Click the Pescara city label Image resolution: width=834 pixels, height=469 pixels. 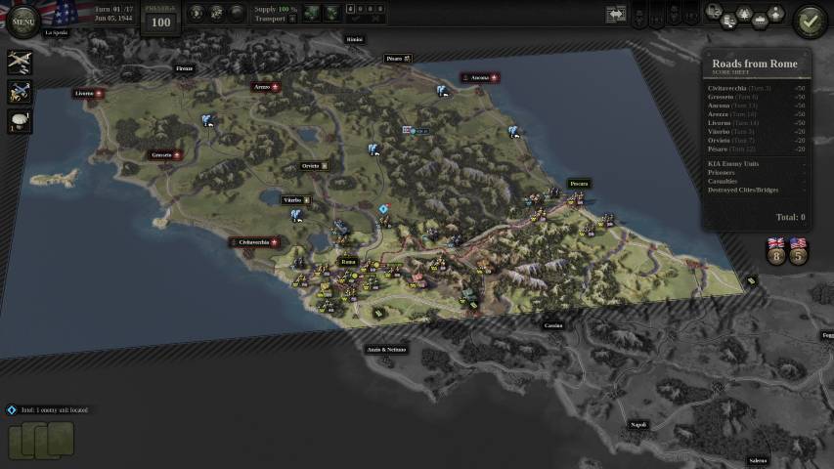pos(580,184)
